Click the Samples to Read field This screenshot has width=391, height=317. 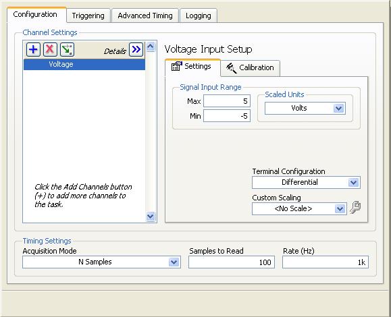point(232,262)
